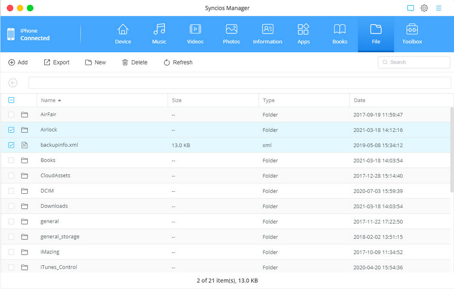
Task: Select the CloudAssets folder name
Action: [x=55, y=175]
